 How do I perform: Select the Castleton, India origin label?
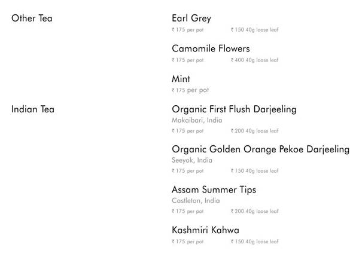(196, 201)
